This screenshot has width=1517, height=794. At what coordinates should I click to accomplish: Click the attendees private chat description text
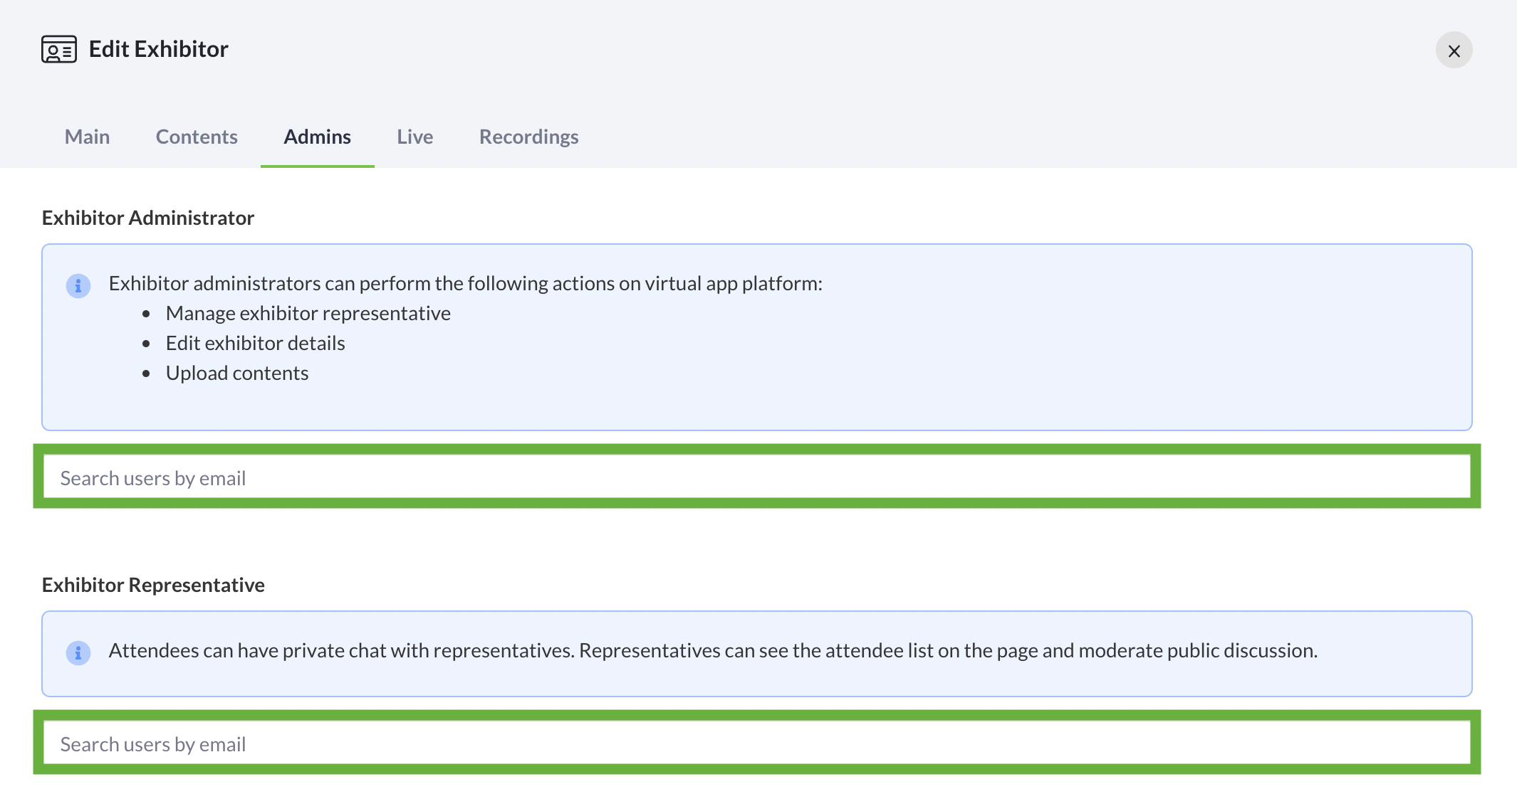712,651
